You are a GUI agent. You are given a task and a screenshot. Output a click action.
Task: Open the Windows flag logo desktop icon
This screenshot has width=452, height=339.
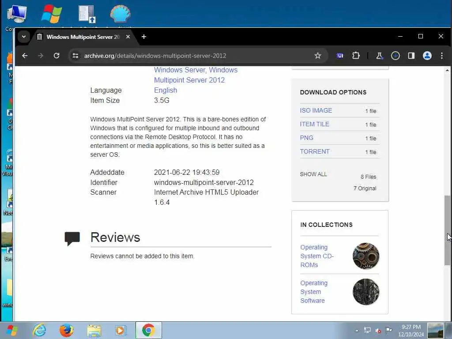click(51, 15)
